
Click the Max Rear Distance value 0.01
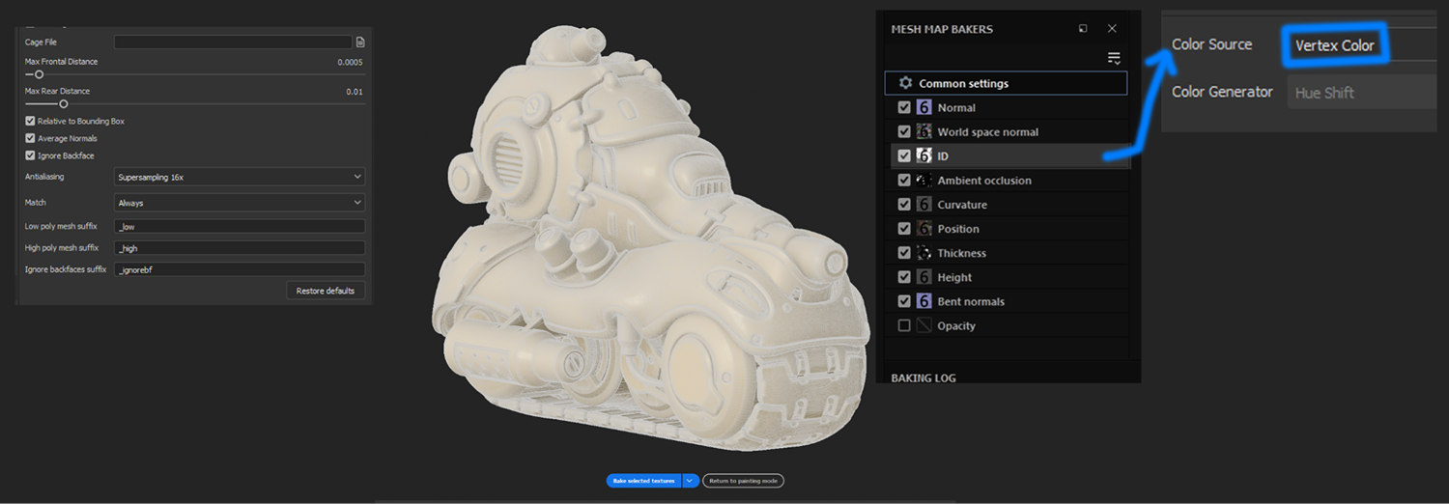355,92
